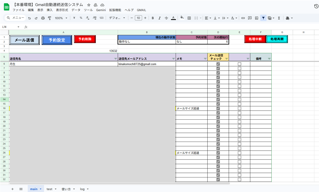The width and height of the screenshot is (319, 192).
Task: Open the fill color picker
Action: (x=182, y=18)
